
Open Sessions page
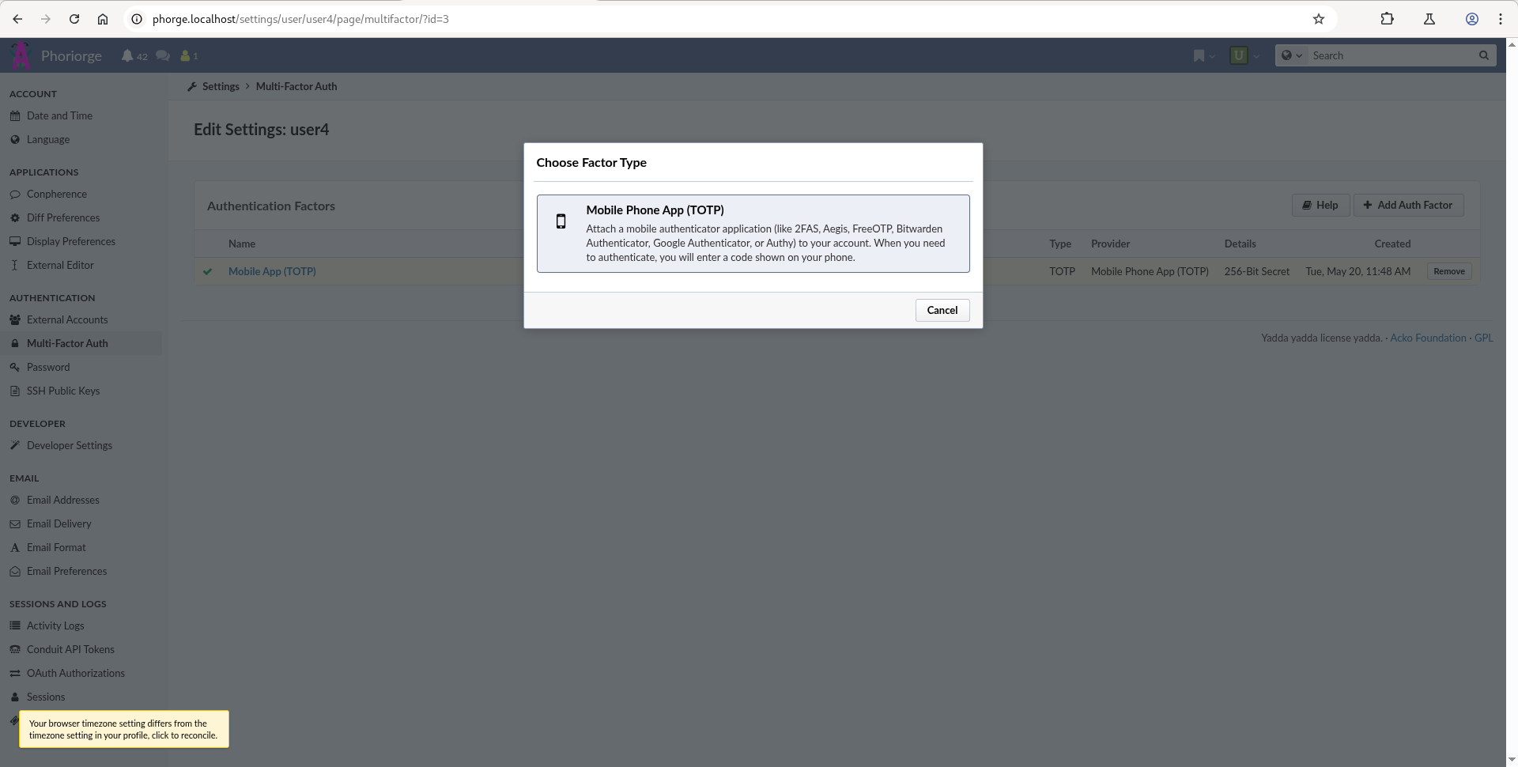click(x=46, y=697)
